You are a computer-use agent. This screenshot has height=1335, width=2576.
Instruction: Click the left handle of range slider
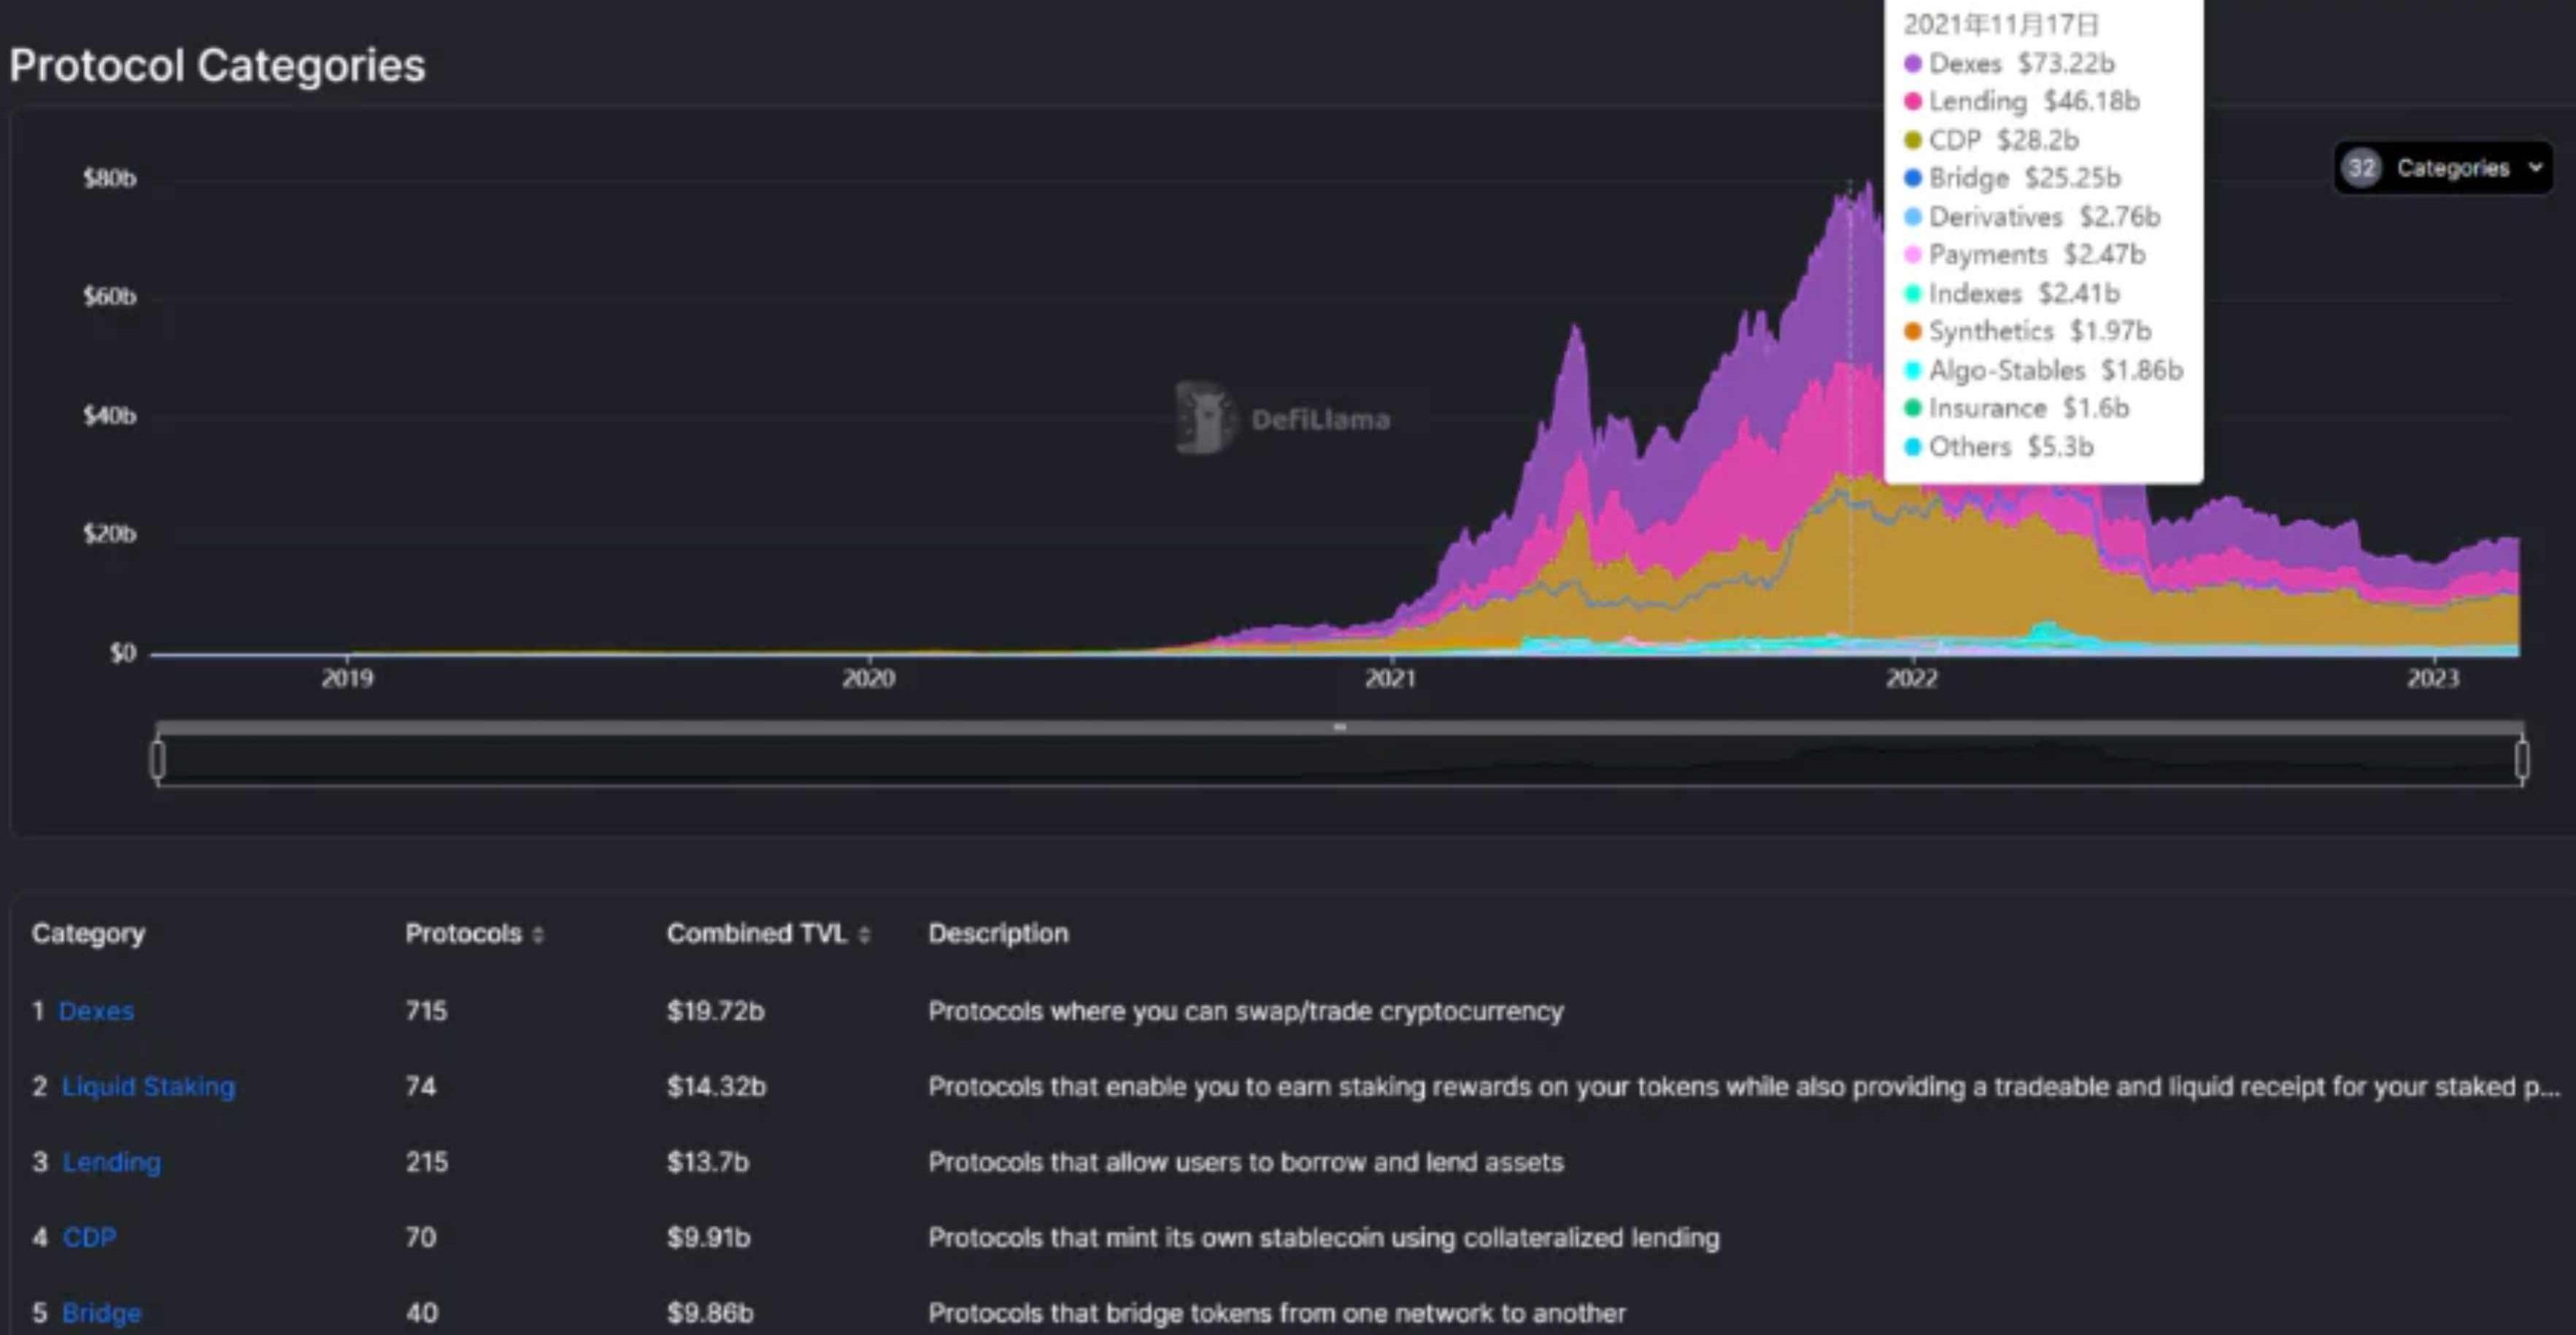pos(158,759)
